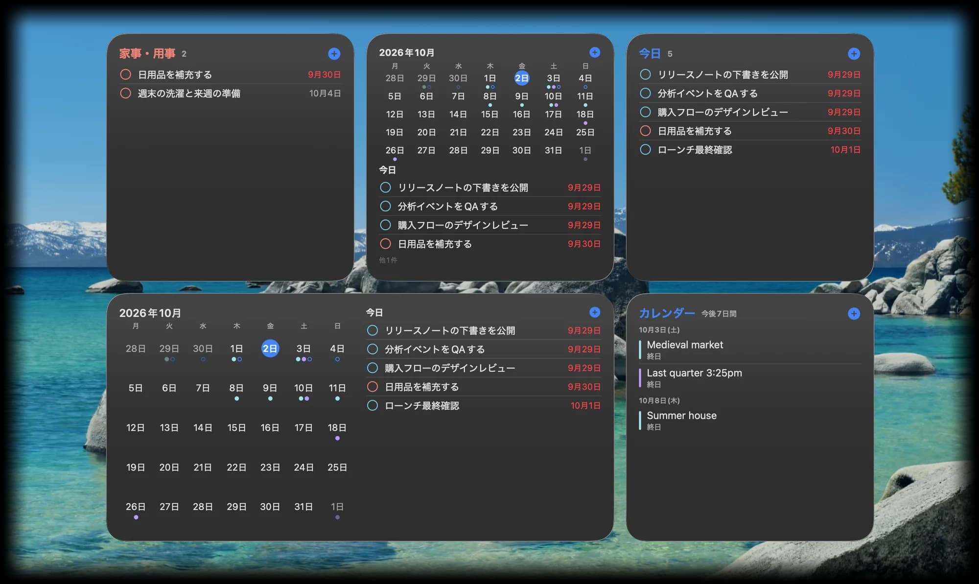Select 3日 in the small calendar

[x=554, y=78]
